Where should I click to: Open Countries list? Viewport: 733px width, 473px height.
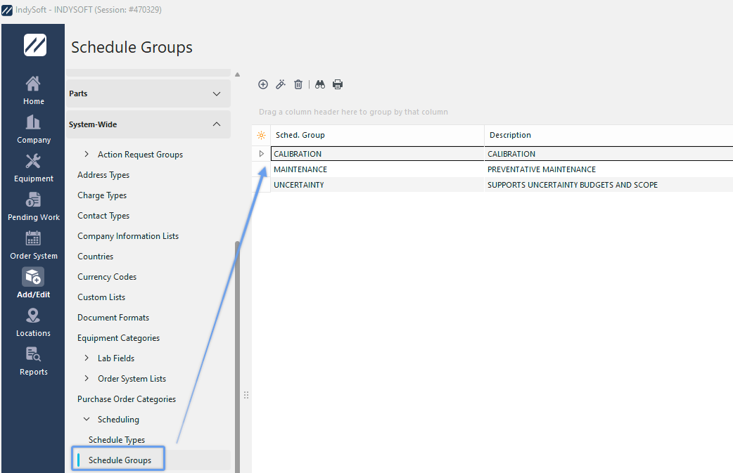tap(96, 257)
